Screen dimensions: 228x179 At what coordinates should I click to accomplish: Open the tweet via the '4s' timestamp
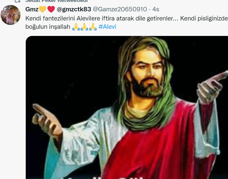pos(156,9)
